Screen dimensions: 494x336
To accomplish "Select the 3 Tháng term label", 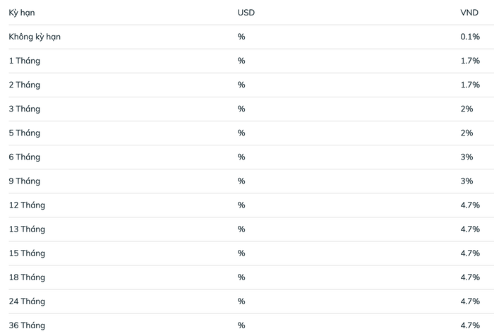I will pos(25,109).
